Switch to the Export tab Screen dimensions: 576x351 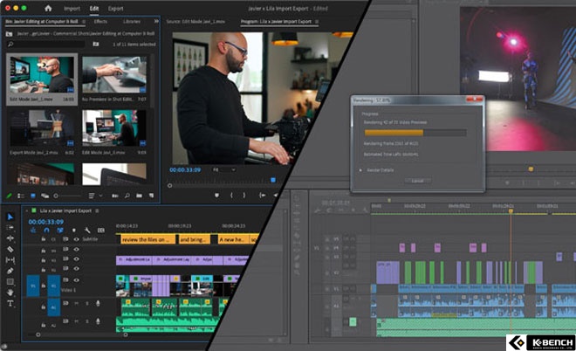(115, 8)
